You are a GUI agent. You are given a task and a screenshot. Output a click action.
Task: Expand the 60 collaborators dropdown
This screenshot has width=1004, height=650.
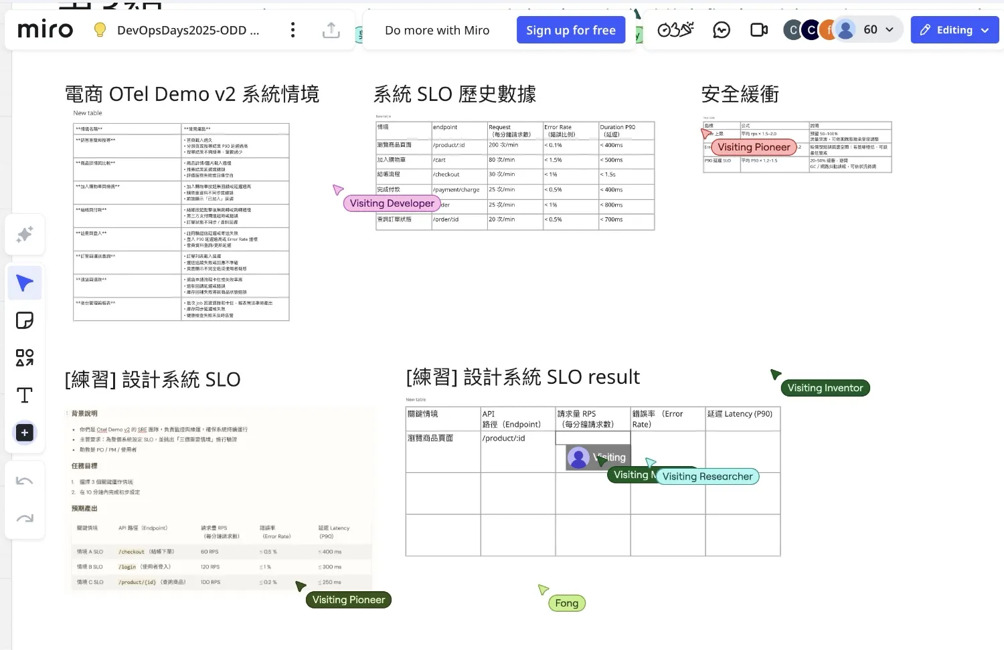coord(878,30)
